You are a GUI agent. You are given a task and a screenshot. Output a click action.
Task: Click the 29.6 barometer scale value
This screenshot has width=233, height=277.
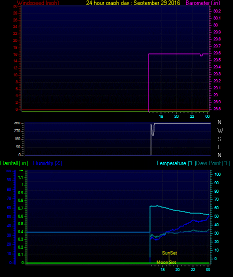pos(217,53)
